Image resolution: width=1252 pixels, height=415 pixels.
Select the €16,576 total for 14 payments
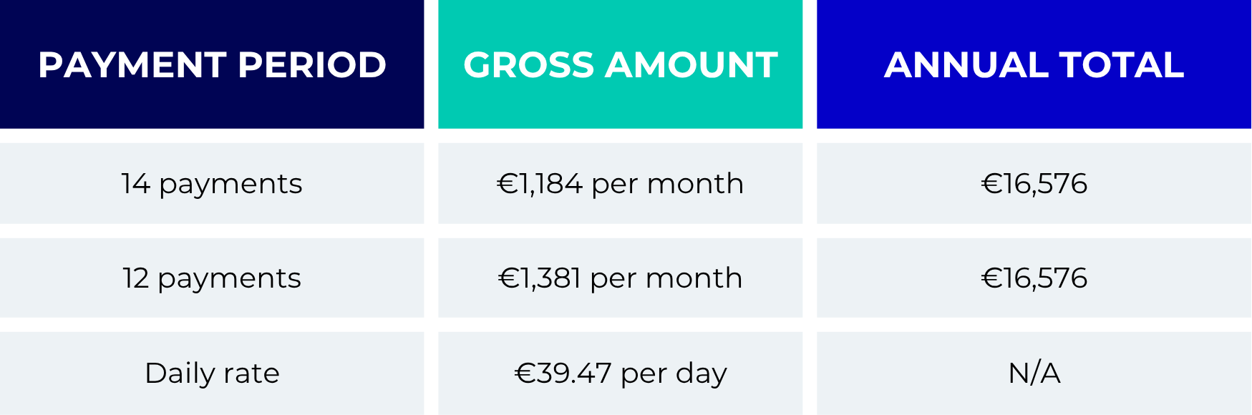(1034, 184)
